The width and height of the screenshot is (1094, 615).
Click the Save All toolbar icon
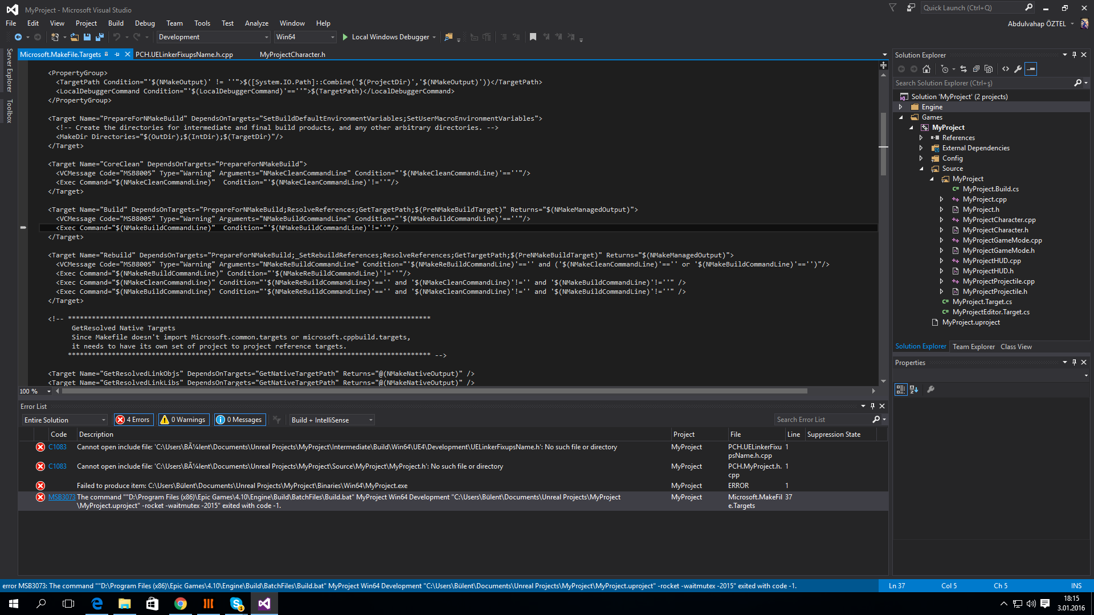100,37
